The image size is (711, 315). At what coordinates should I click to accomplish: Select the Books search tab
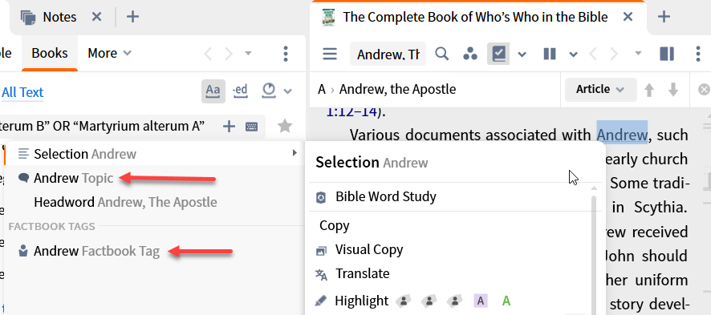(50, 54)
